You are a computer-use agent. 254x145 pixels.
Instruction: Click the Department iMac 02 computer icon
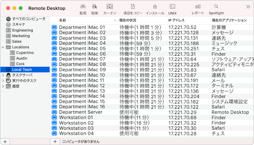[x=54, y=33]
